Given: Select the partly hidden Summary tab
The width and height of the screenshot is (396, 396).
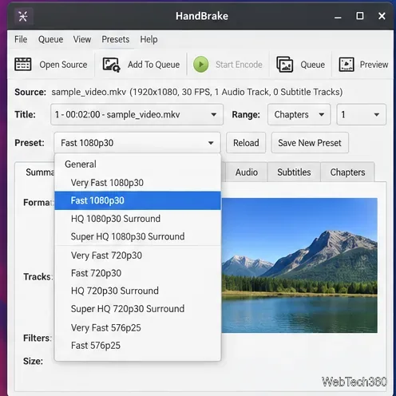Looking at the screenshot, I should pyautogui.click(x=35, y=172).
